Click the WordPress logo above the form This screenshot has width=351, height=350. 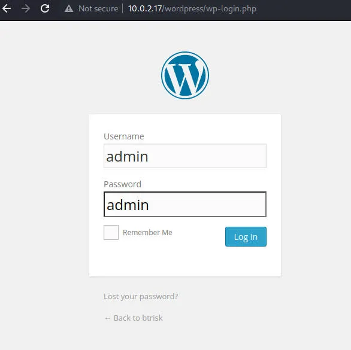[x=185, y=75]
